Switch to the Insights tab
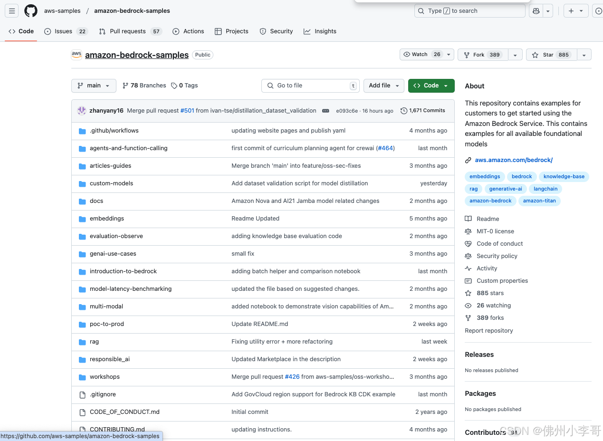 (x=320, y=31)
